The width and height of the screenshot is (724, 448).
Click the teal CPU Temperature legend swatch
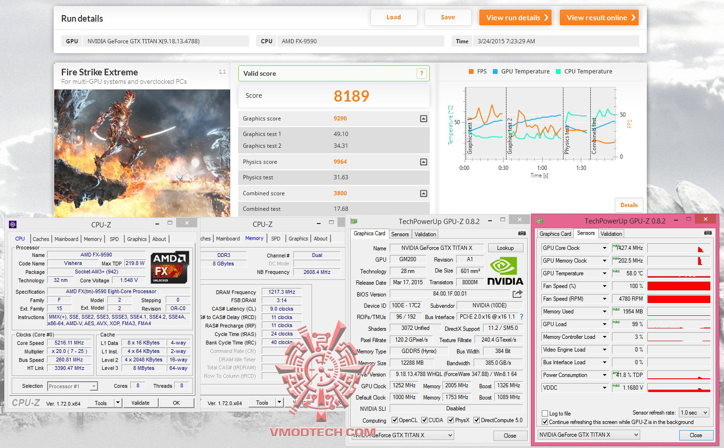(x=558, y=72)
